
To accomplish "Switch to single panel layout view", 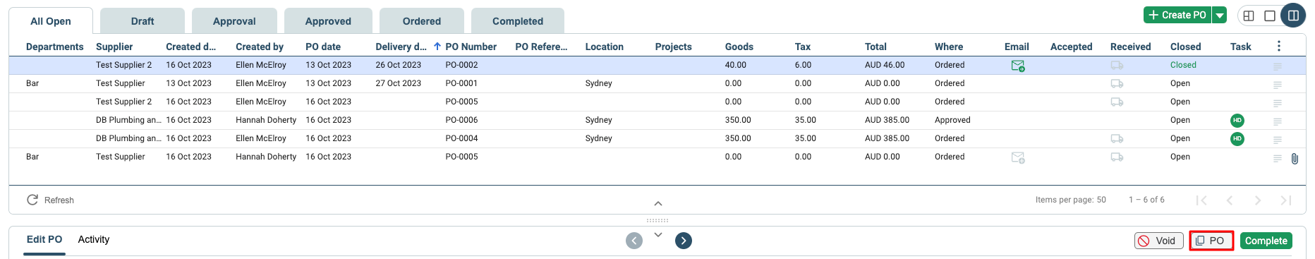I will pyautogui.click(x=1270, y=16).
